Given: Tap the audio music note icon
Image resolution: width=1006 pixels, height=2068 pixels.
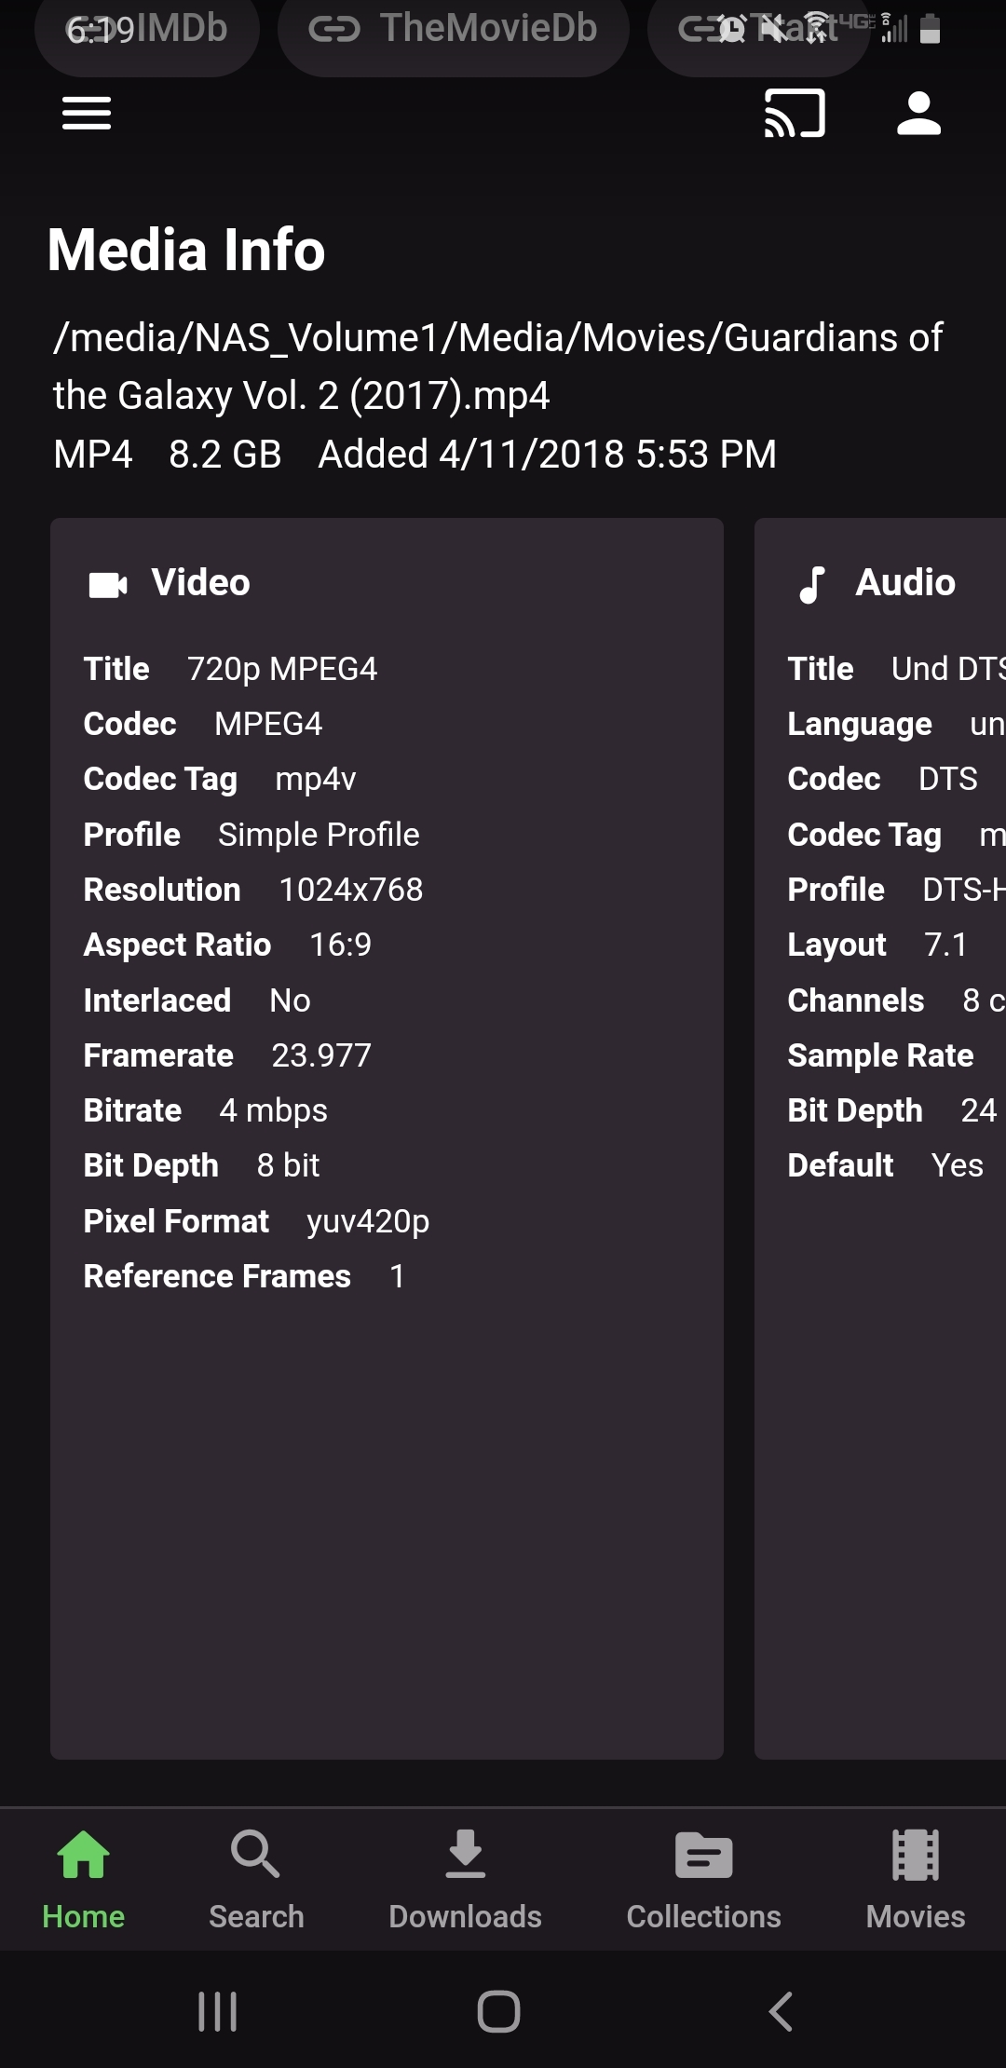Looking at the screenshot, I should [812, 585].
